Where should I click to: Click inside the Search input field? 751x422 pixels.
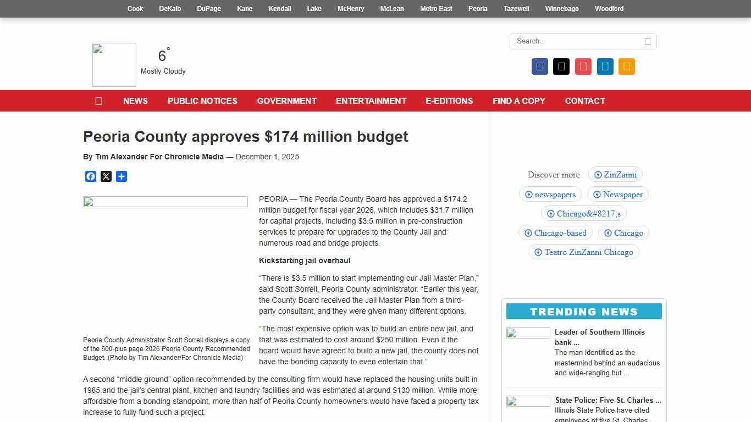click(x=572, y=41)
